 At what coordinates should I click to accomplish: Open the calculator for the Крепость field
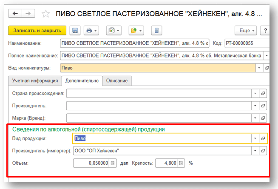(181, 163)
